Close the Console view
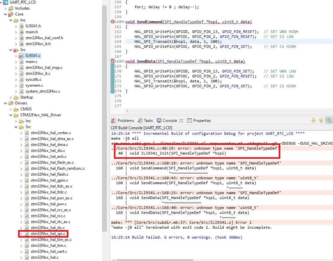 pos(181,121)
